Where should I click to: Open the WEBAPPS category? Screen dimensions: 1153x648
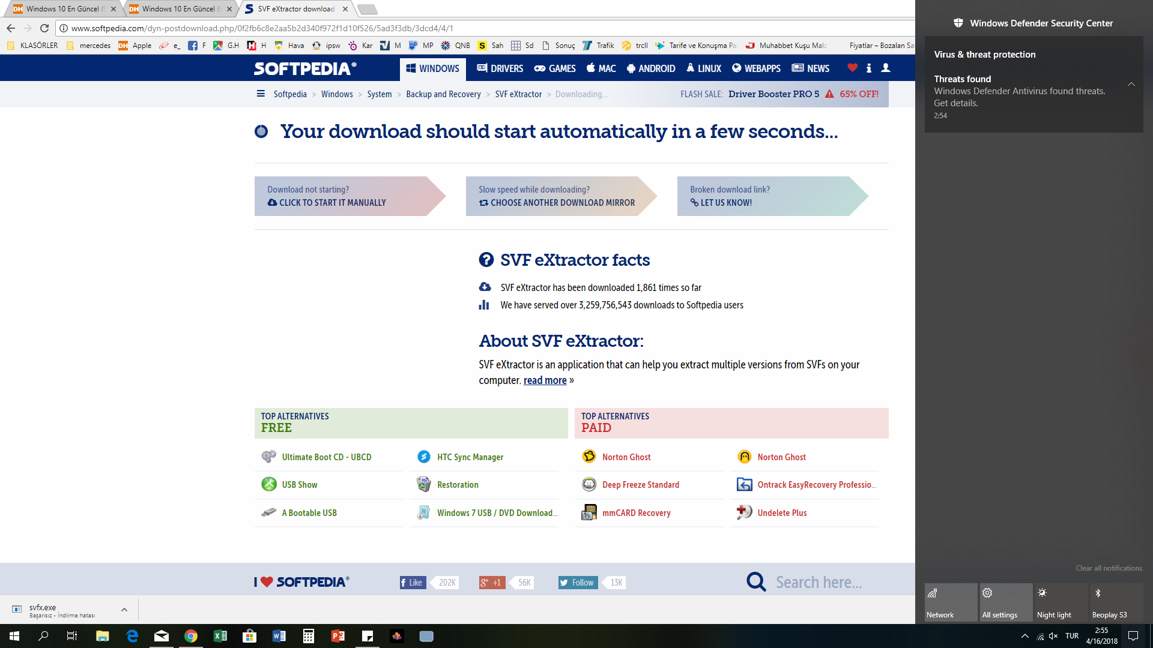(x=756, y=68)
